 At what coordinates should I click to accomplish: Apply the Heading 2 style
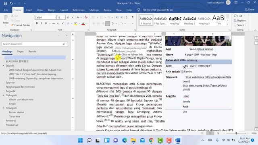(x=189, y=20)
